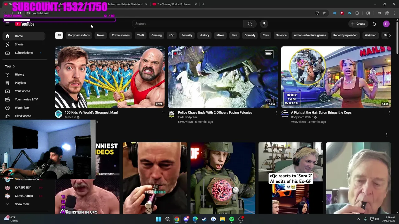Open options for Police Chase video
The image size is (399, 224).
(x=276, y=113)
